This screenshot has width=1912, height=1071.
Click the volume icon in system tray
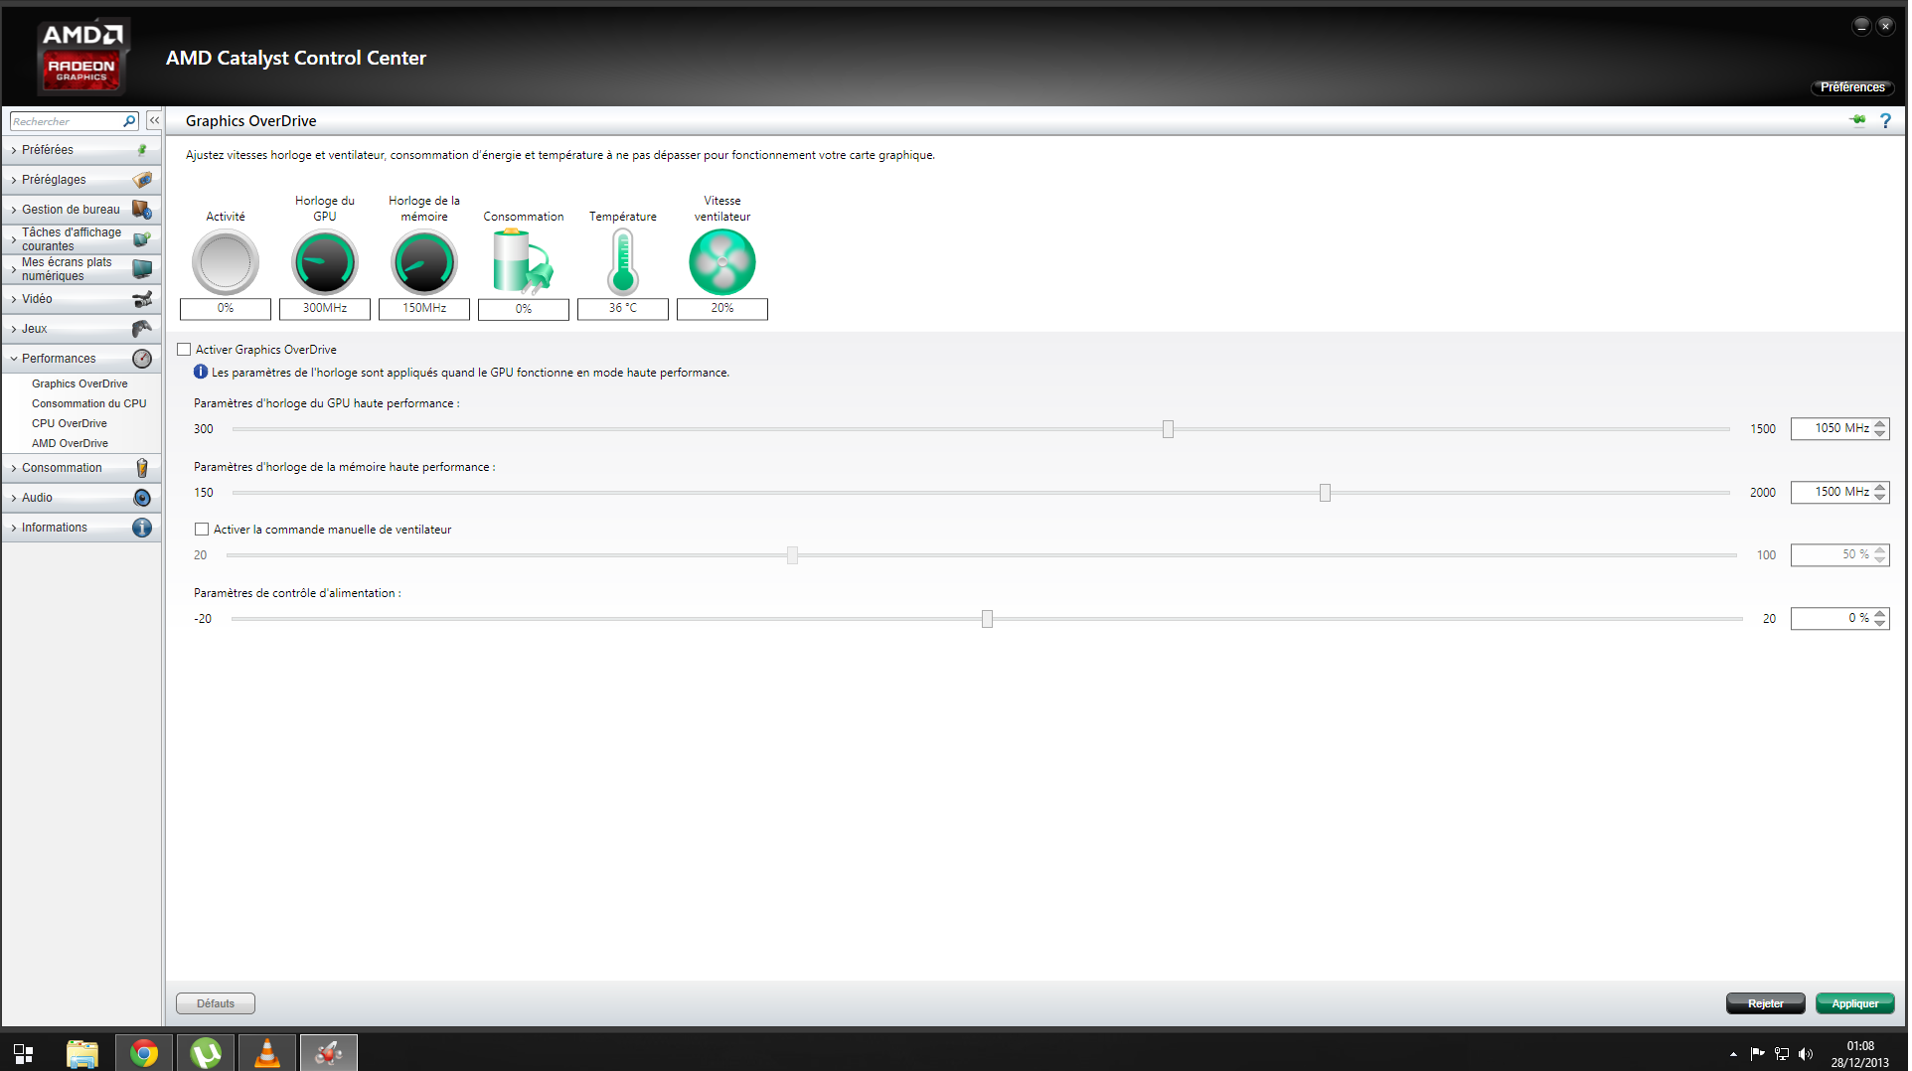1806,1054
